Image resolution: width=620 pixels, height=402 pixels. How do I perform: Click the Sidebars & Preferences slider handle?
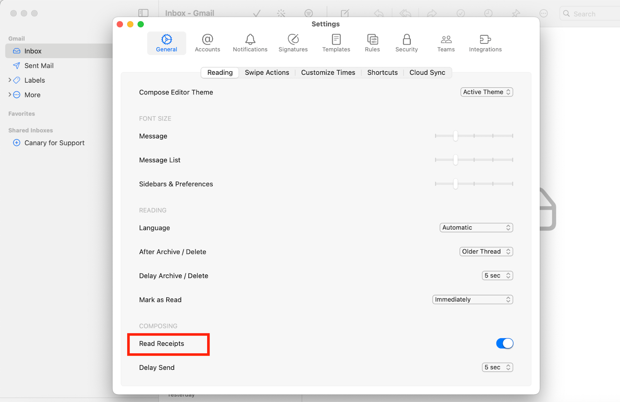[x=456, y=184]
